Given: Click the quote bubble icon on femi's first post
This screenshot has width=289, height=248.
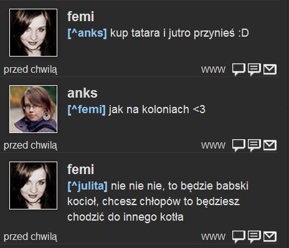Looking at the screenshot, I should 254,70.
